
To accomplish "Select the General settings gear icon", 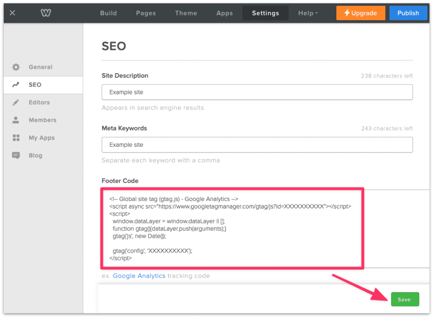I will (x=16, y=67).
